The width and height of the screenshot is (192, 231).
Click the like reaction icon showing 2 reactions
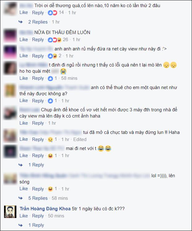pos(50,56)
